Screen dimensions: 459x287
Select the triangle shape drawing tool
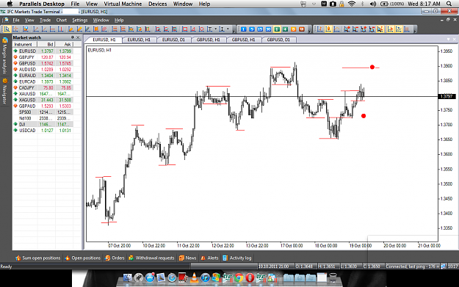pos(193,29)
